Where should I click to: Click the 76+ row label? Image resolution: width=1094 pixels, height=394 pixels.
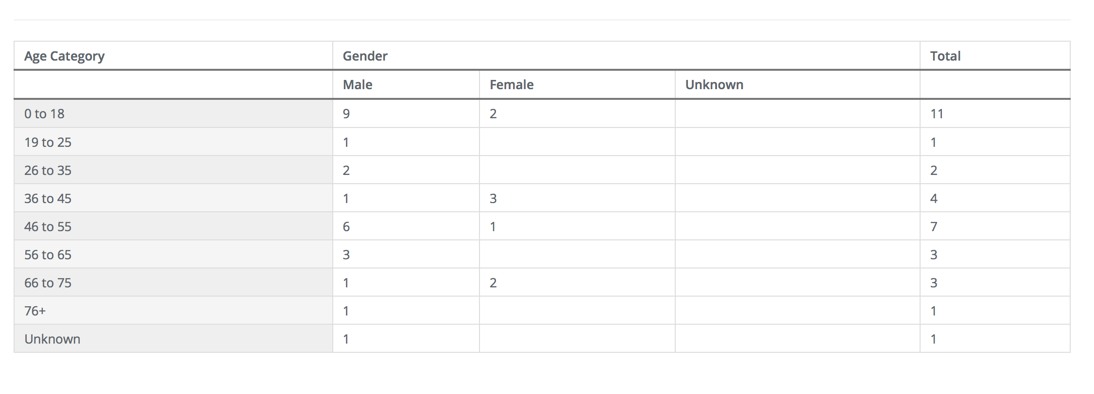35,311
